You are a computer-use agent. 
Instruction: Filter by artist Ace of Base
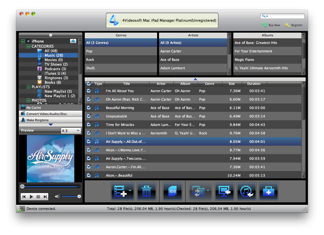point(193,60)
